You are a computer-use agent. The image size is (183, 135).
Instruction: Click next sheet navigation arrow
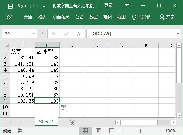click(20, 122)
